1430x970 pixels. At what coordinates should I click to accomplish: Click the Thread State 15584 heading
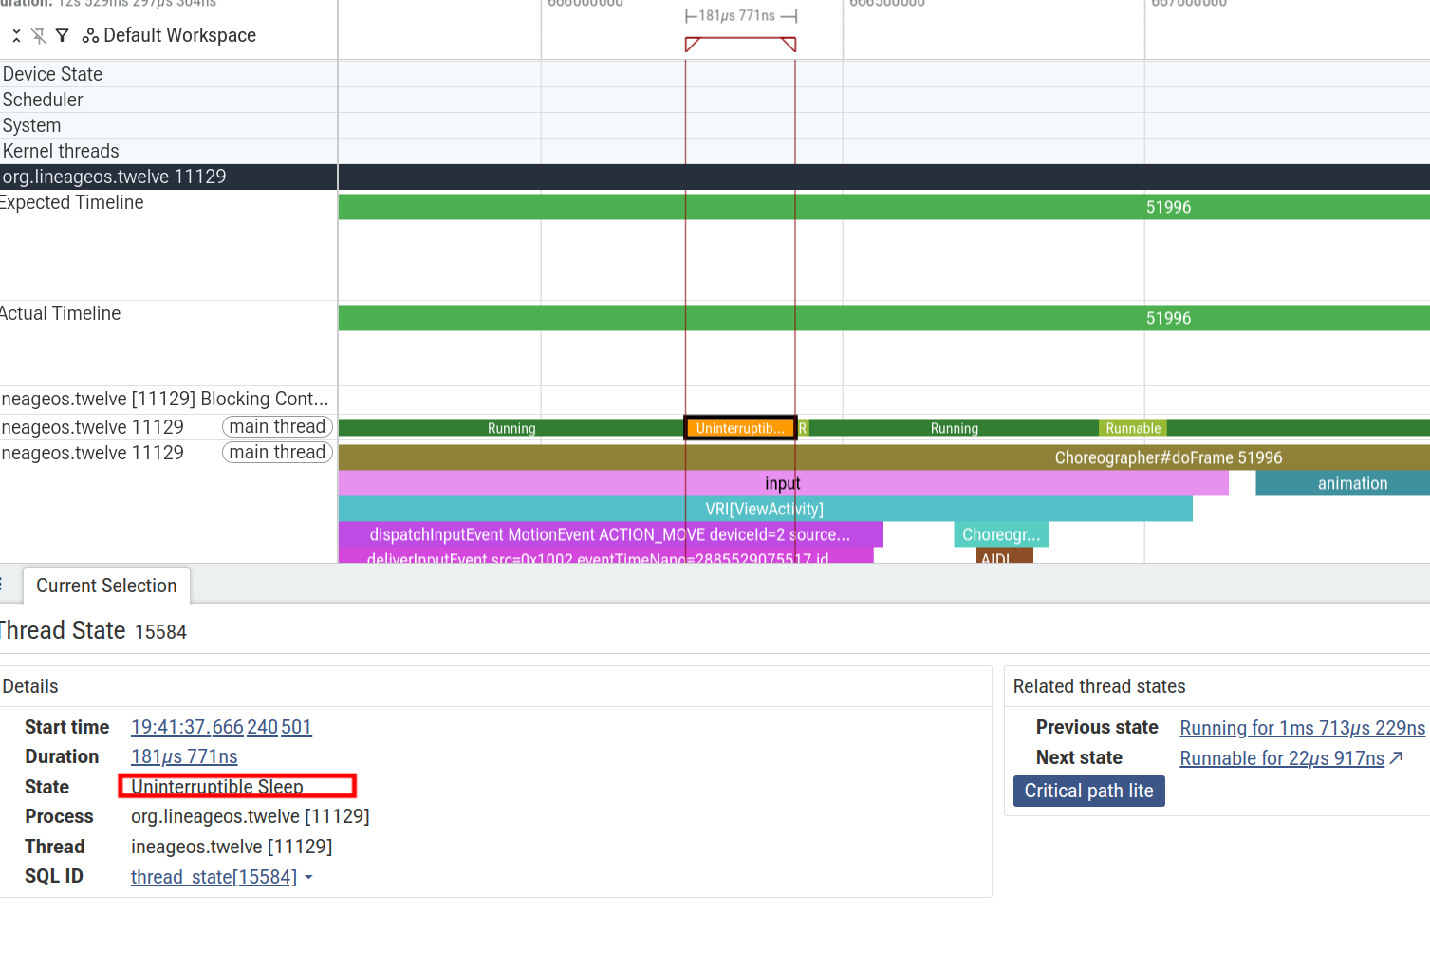coord(93,631)
